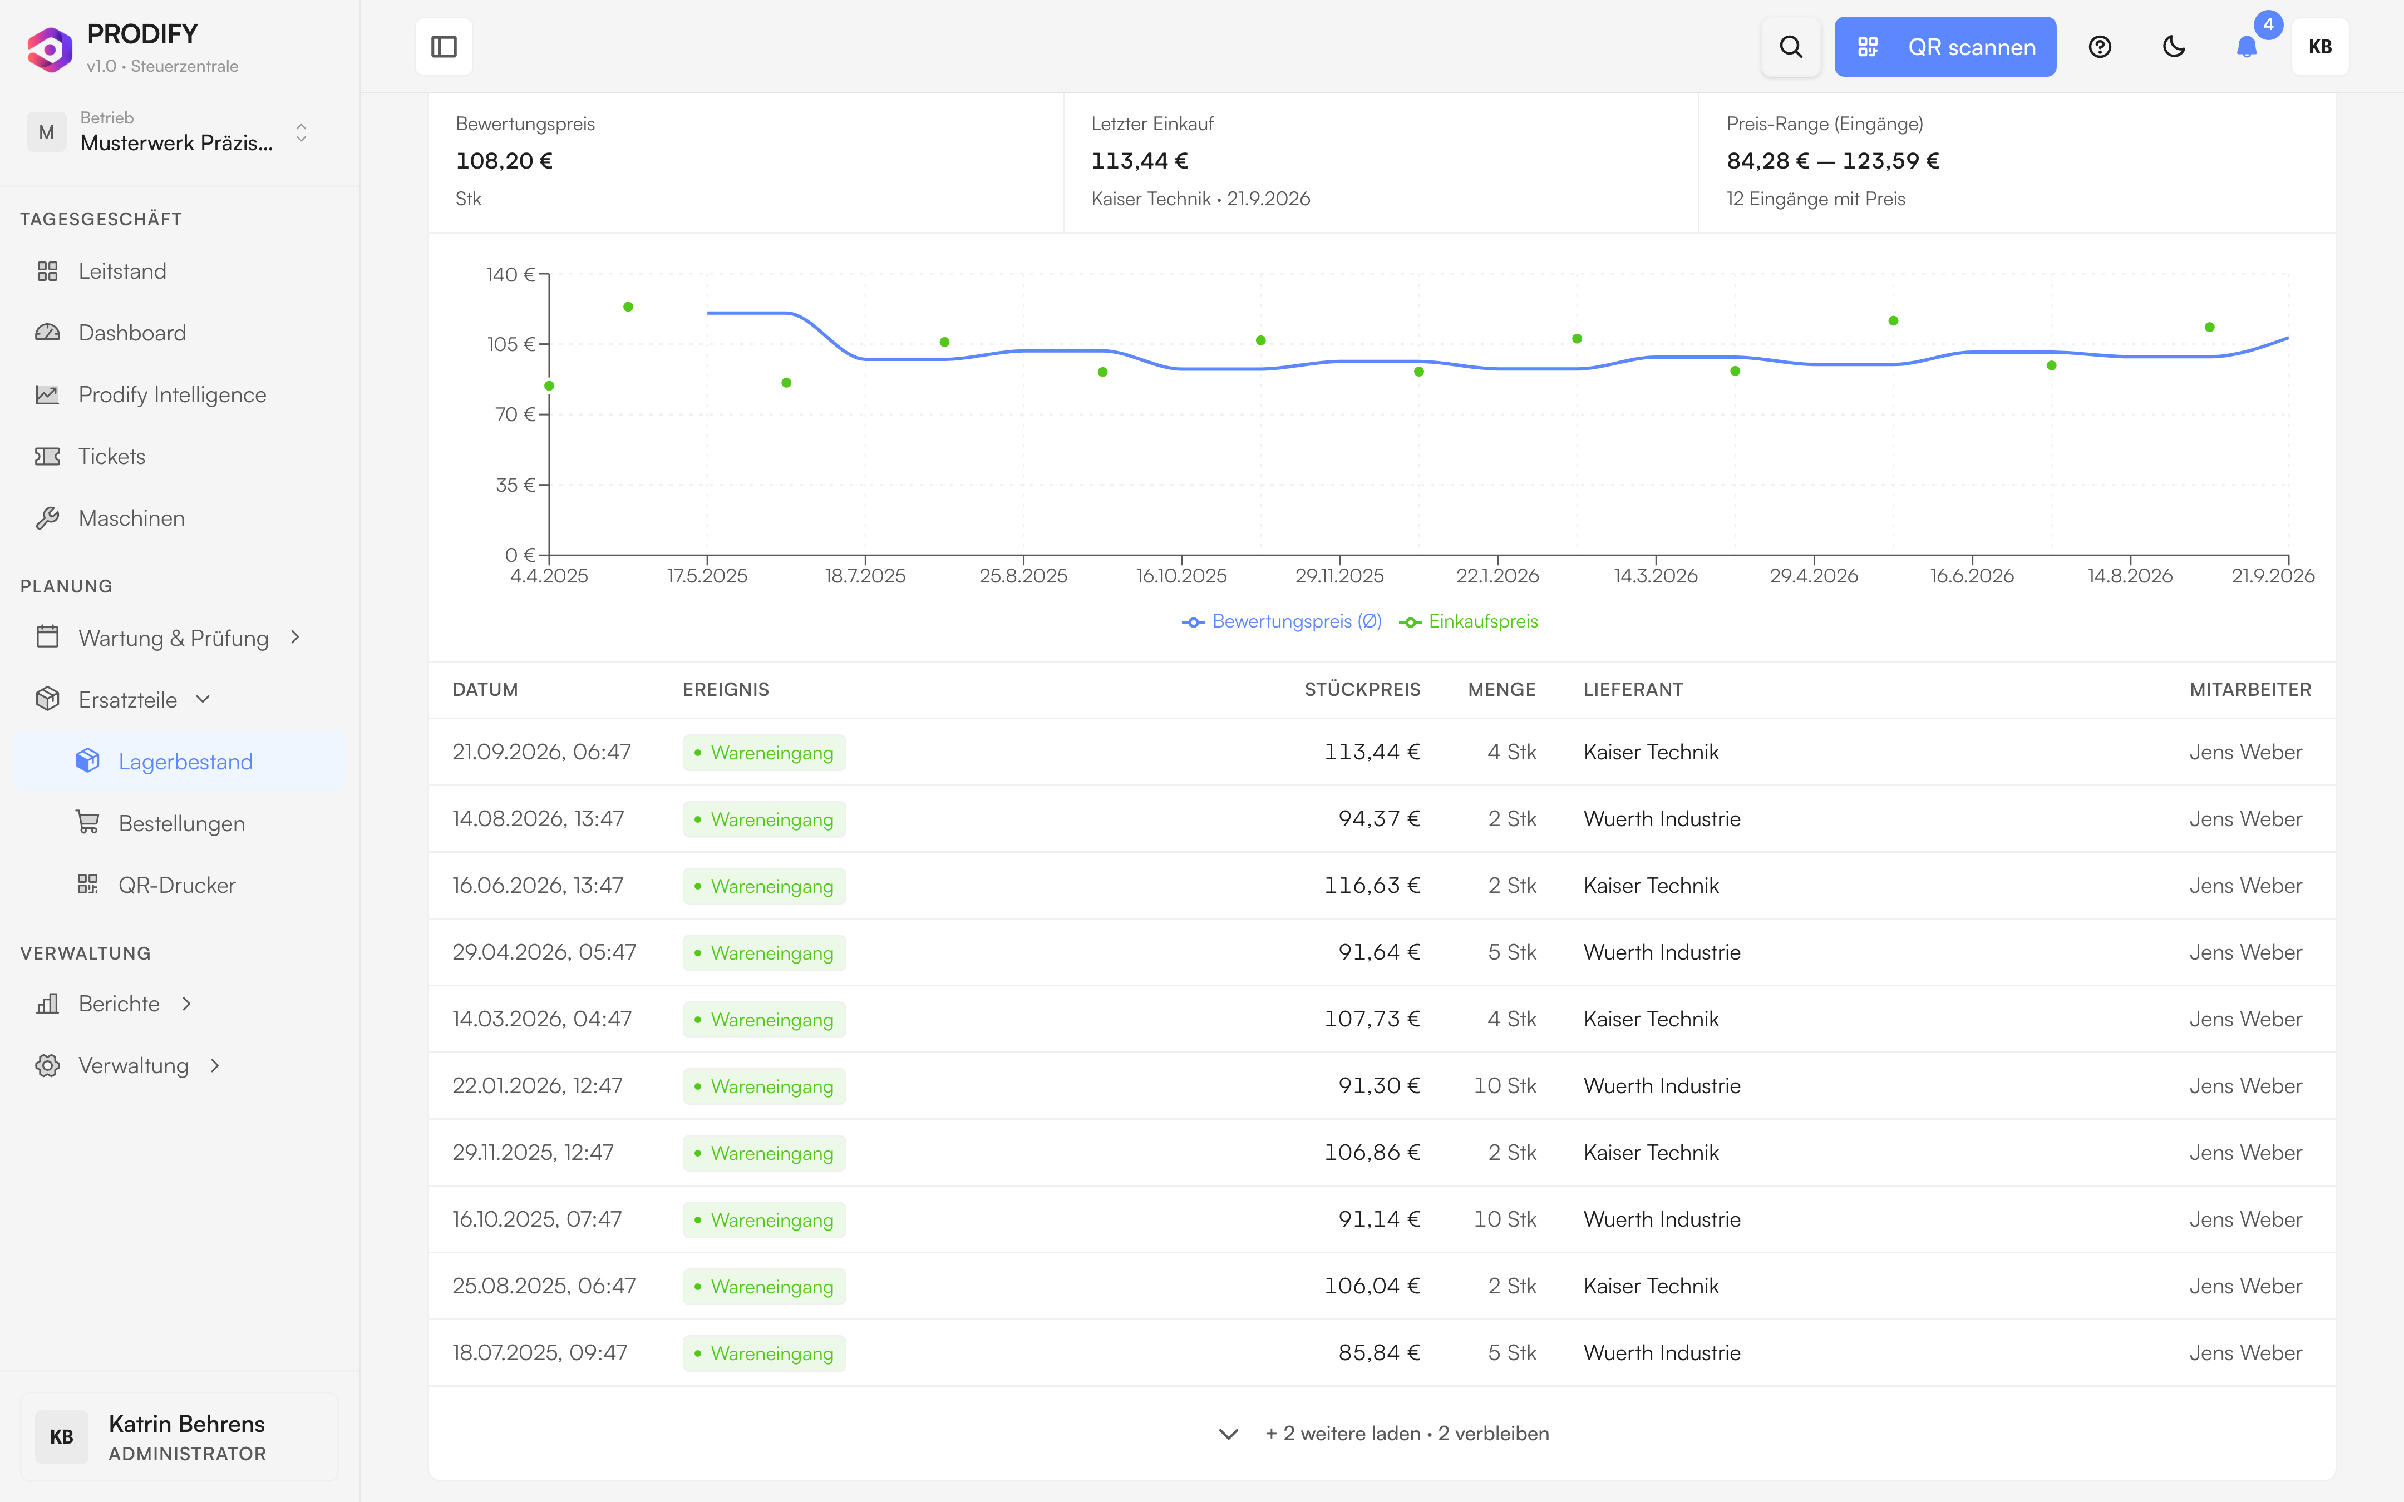Open QR-Drucker item
The image size is (2404, 1502).
pyautogui.click(x=179, y=884)
